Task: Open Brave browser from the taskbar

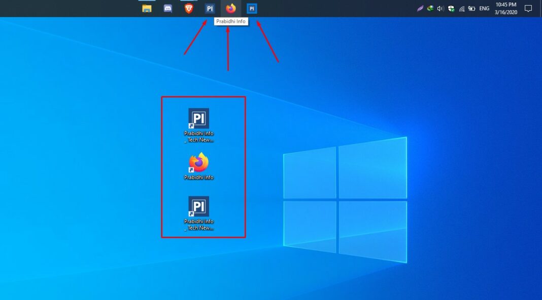Action: 189,8
